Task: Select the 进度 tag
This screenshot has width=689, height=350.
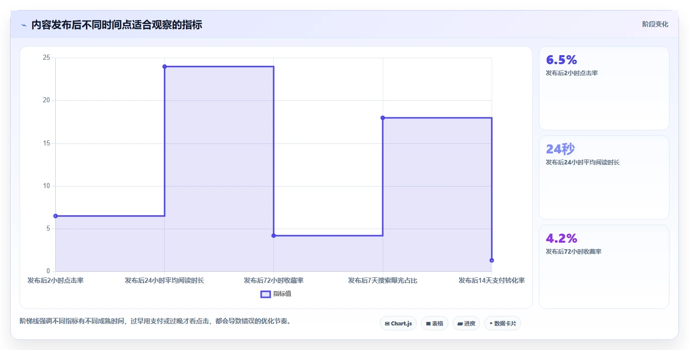Action: (466, 323)
